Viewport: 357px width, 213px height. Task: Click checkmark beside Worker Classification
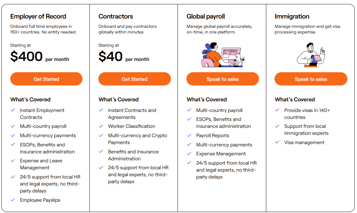101,126
